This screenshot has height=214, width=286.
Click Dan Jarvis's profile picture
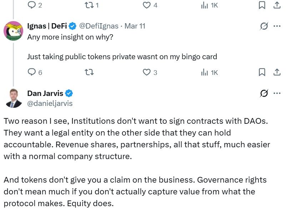point(13,98)
